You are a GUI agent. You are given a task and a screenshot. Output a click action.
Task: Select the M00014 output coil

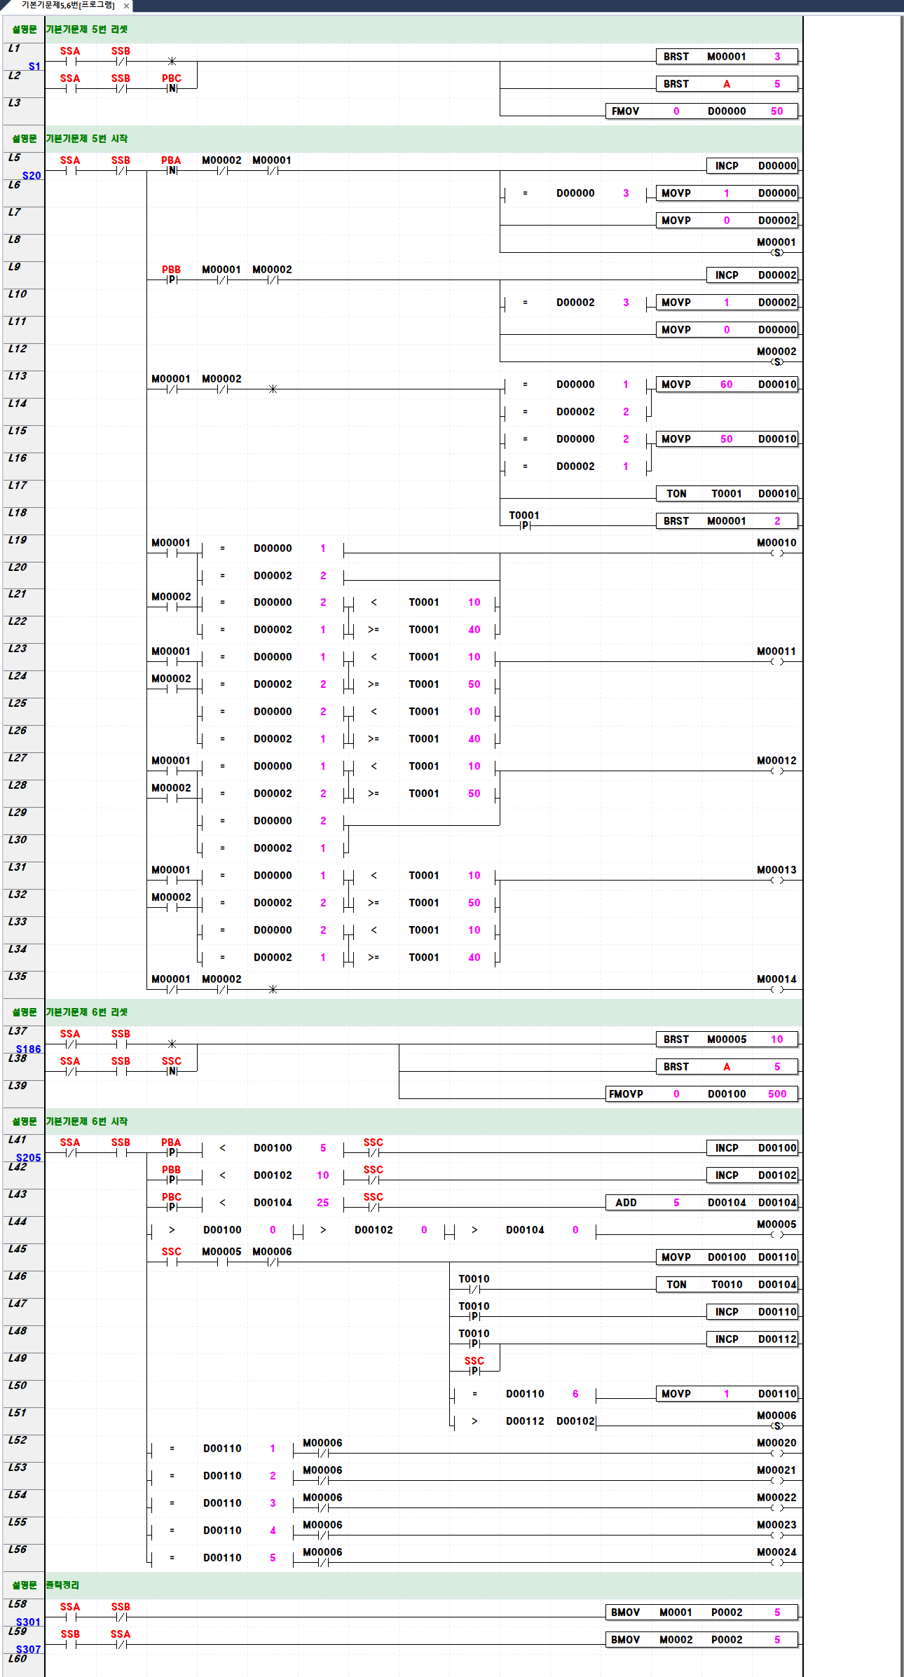776,989
